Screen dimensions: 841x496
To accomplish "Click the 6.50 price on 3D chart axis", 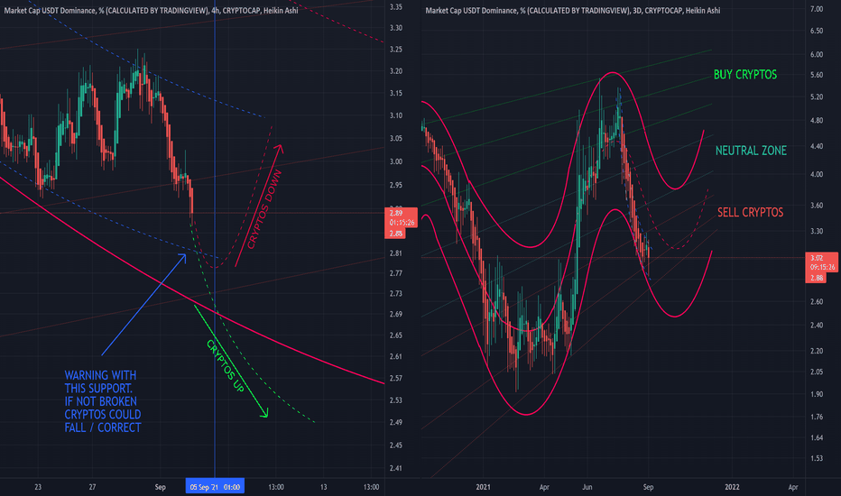I will [x=817, y=31].
